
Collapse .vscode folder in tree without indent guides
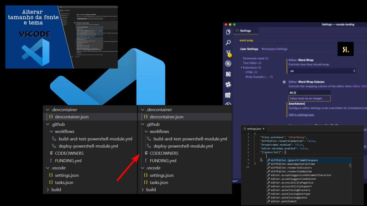(47, 168)
